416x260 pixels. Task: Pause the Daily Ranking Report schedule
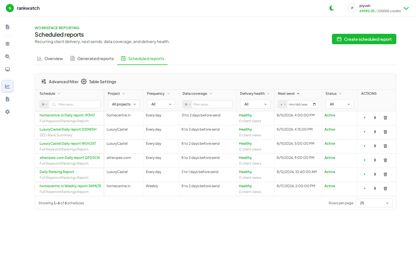click(x=375, y=174)
